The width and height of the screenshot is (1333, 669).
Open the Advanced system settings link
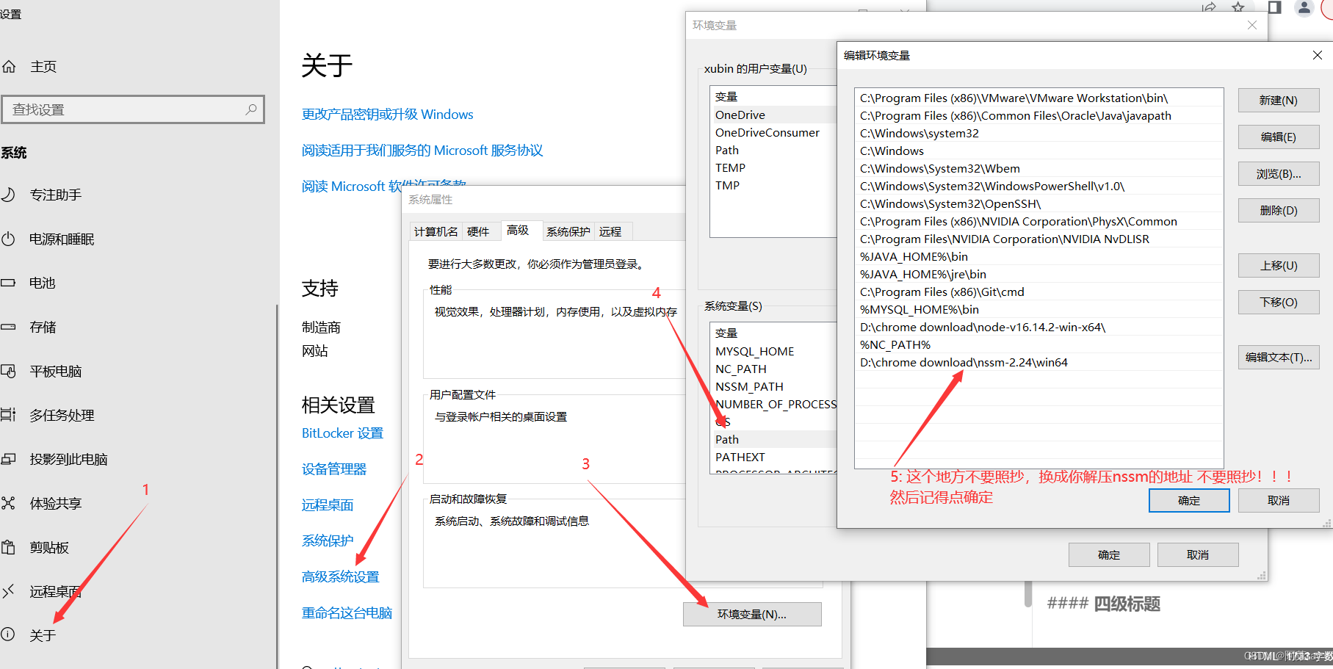point(341,577)
